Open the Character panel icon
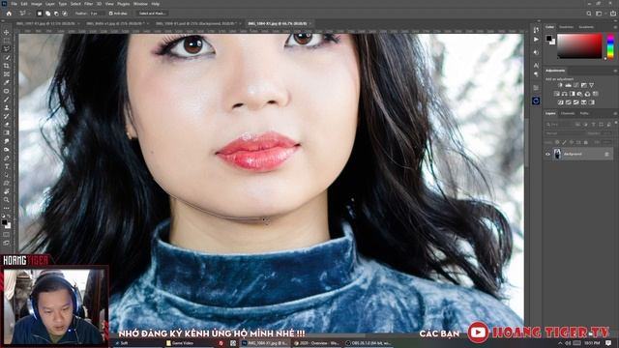This screenshot has height=348, width=619. click(536, 66)
